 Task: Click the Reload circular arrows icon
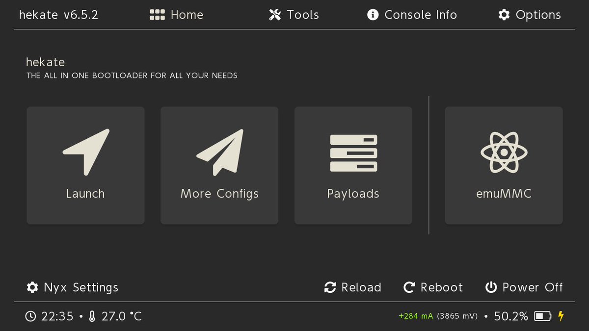[330, 287]
